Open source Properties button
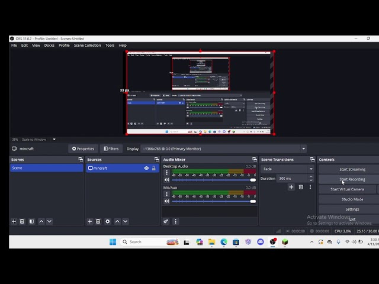The image size is (379, 284). pos(83,149)
